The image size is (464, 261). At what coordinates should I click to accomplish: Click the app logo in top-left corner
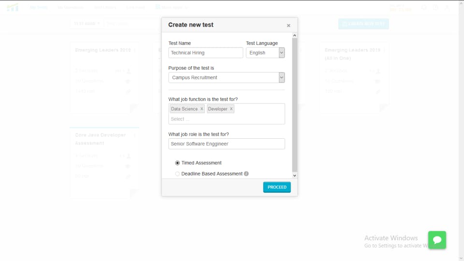[x=13, y=8]
